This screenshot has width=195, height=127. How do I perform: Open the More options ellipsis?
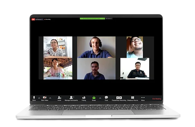coord(143,98)
